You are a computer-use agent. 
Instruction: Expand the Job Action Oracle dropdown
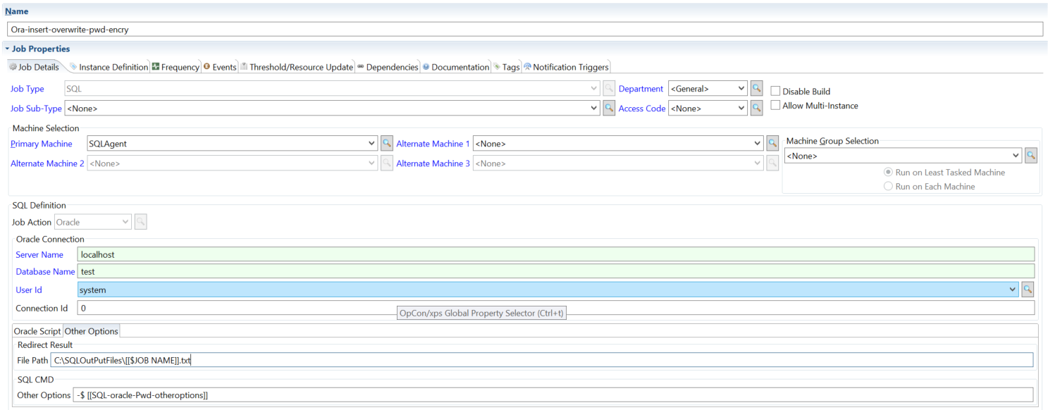pos(125,222)
